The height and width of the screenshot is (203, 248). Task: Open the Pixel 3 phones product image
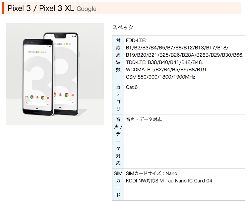(x=55, y=74)
